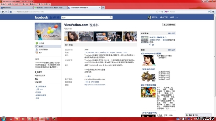Focus the Yahoo search box
This screenshot has width=216, height=121.
(188, 12)
